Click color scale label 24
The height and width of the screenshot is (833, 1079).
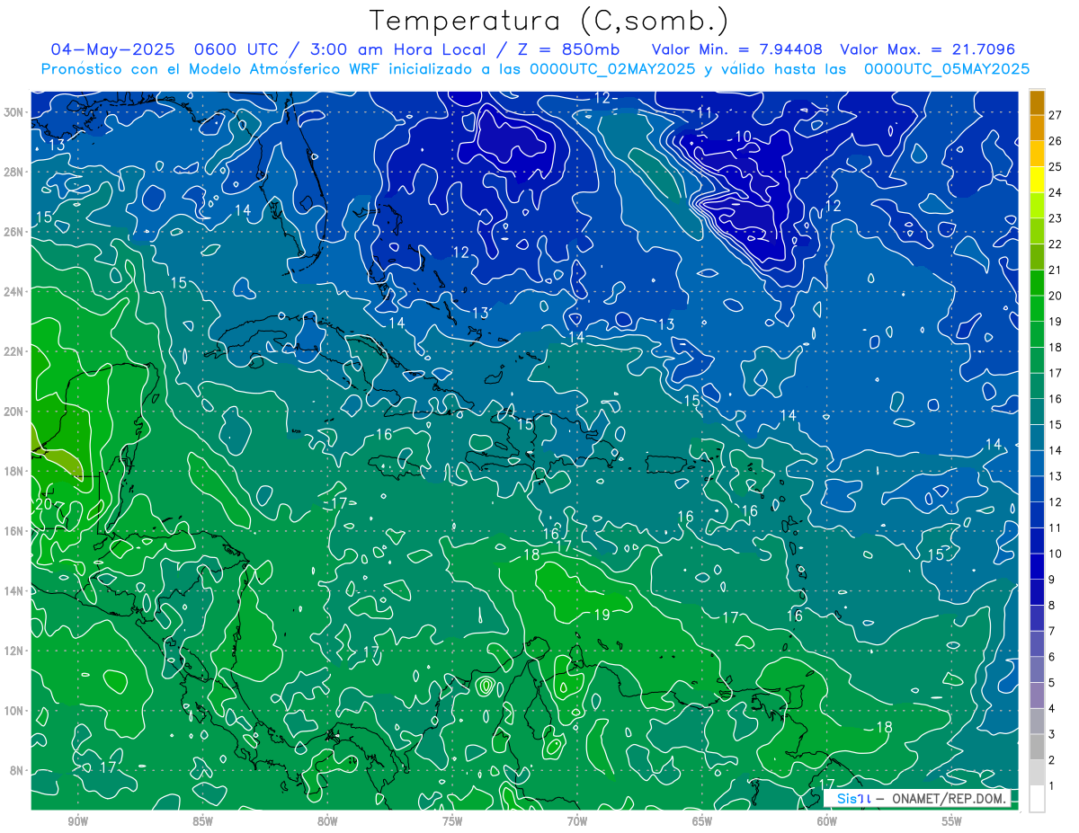click(x=1056, y=192)
